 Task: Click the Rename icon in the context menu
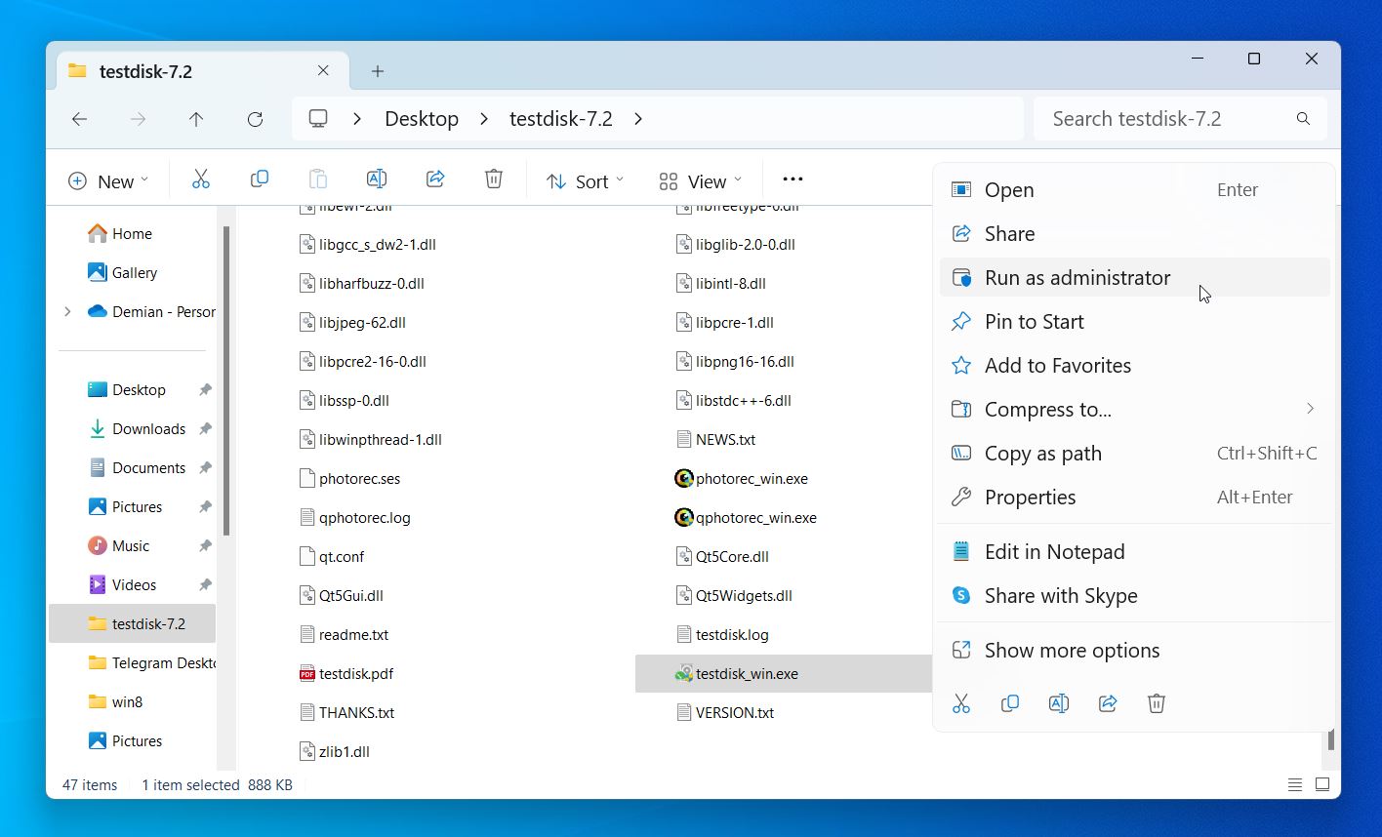point(1059,703)
